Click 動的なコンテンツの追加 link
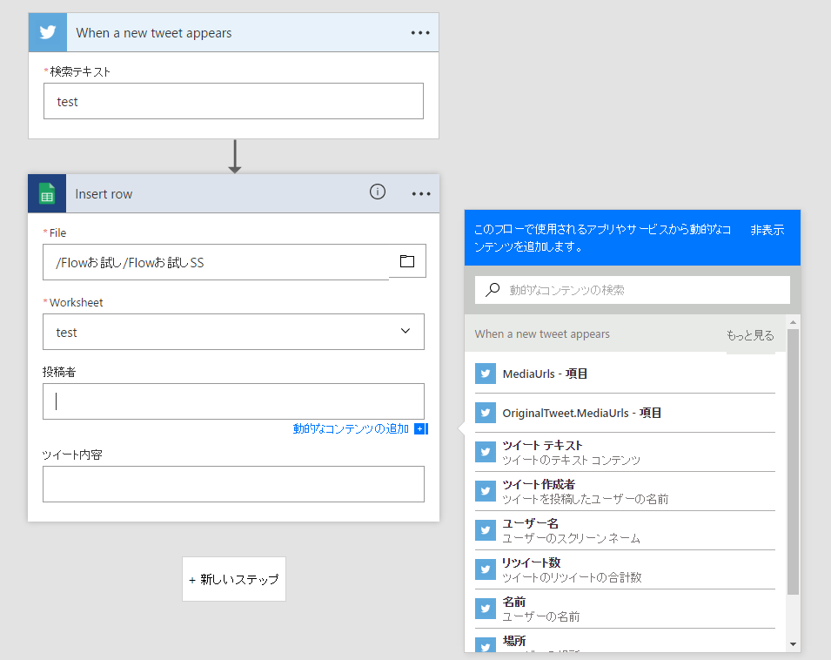831x660 pixels. click(x=351, y=429)
